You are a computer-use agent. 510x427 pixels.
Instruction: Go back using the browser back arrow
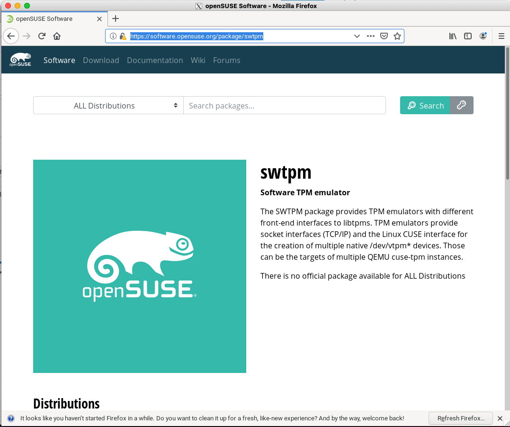tap(11, 36)
